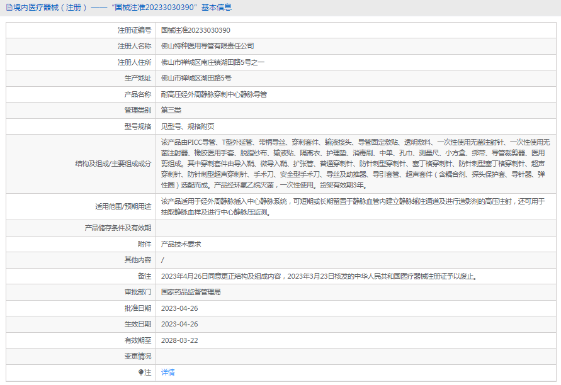Select production address 佛山市禅城区湖田路5号

click(196, 78)
